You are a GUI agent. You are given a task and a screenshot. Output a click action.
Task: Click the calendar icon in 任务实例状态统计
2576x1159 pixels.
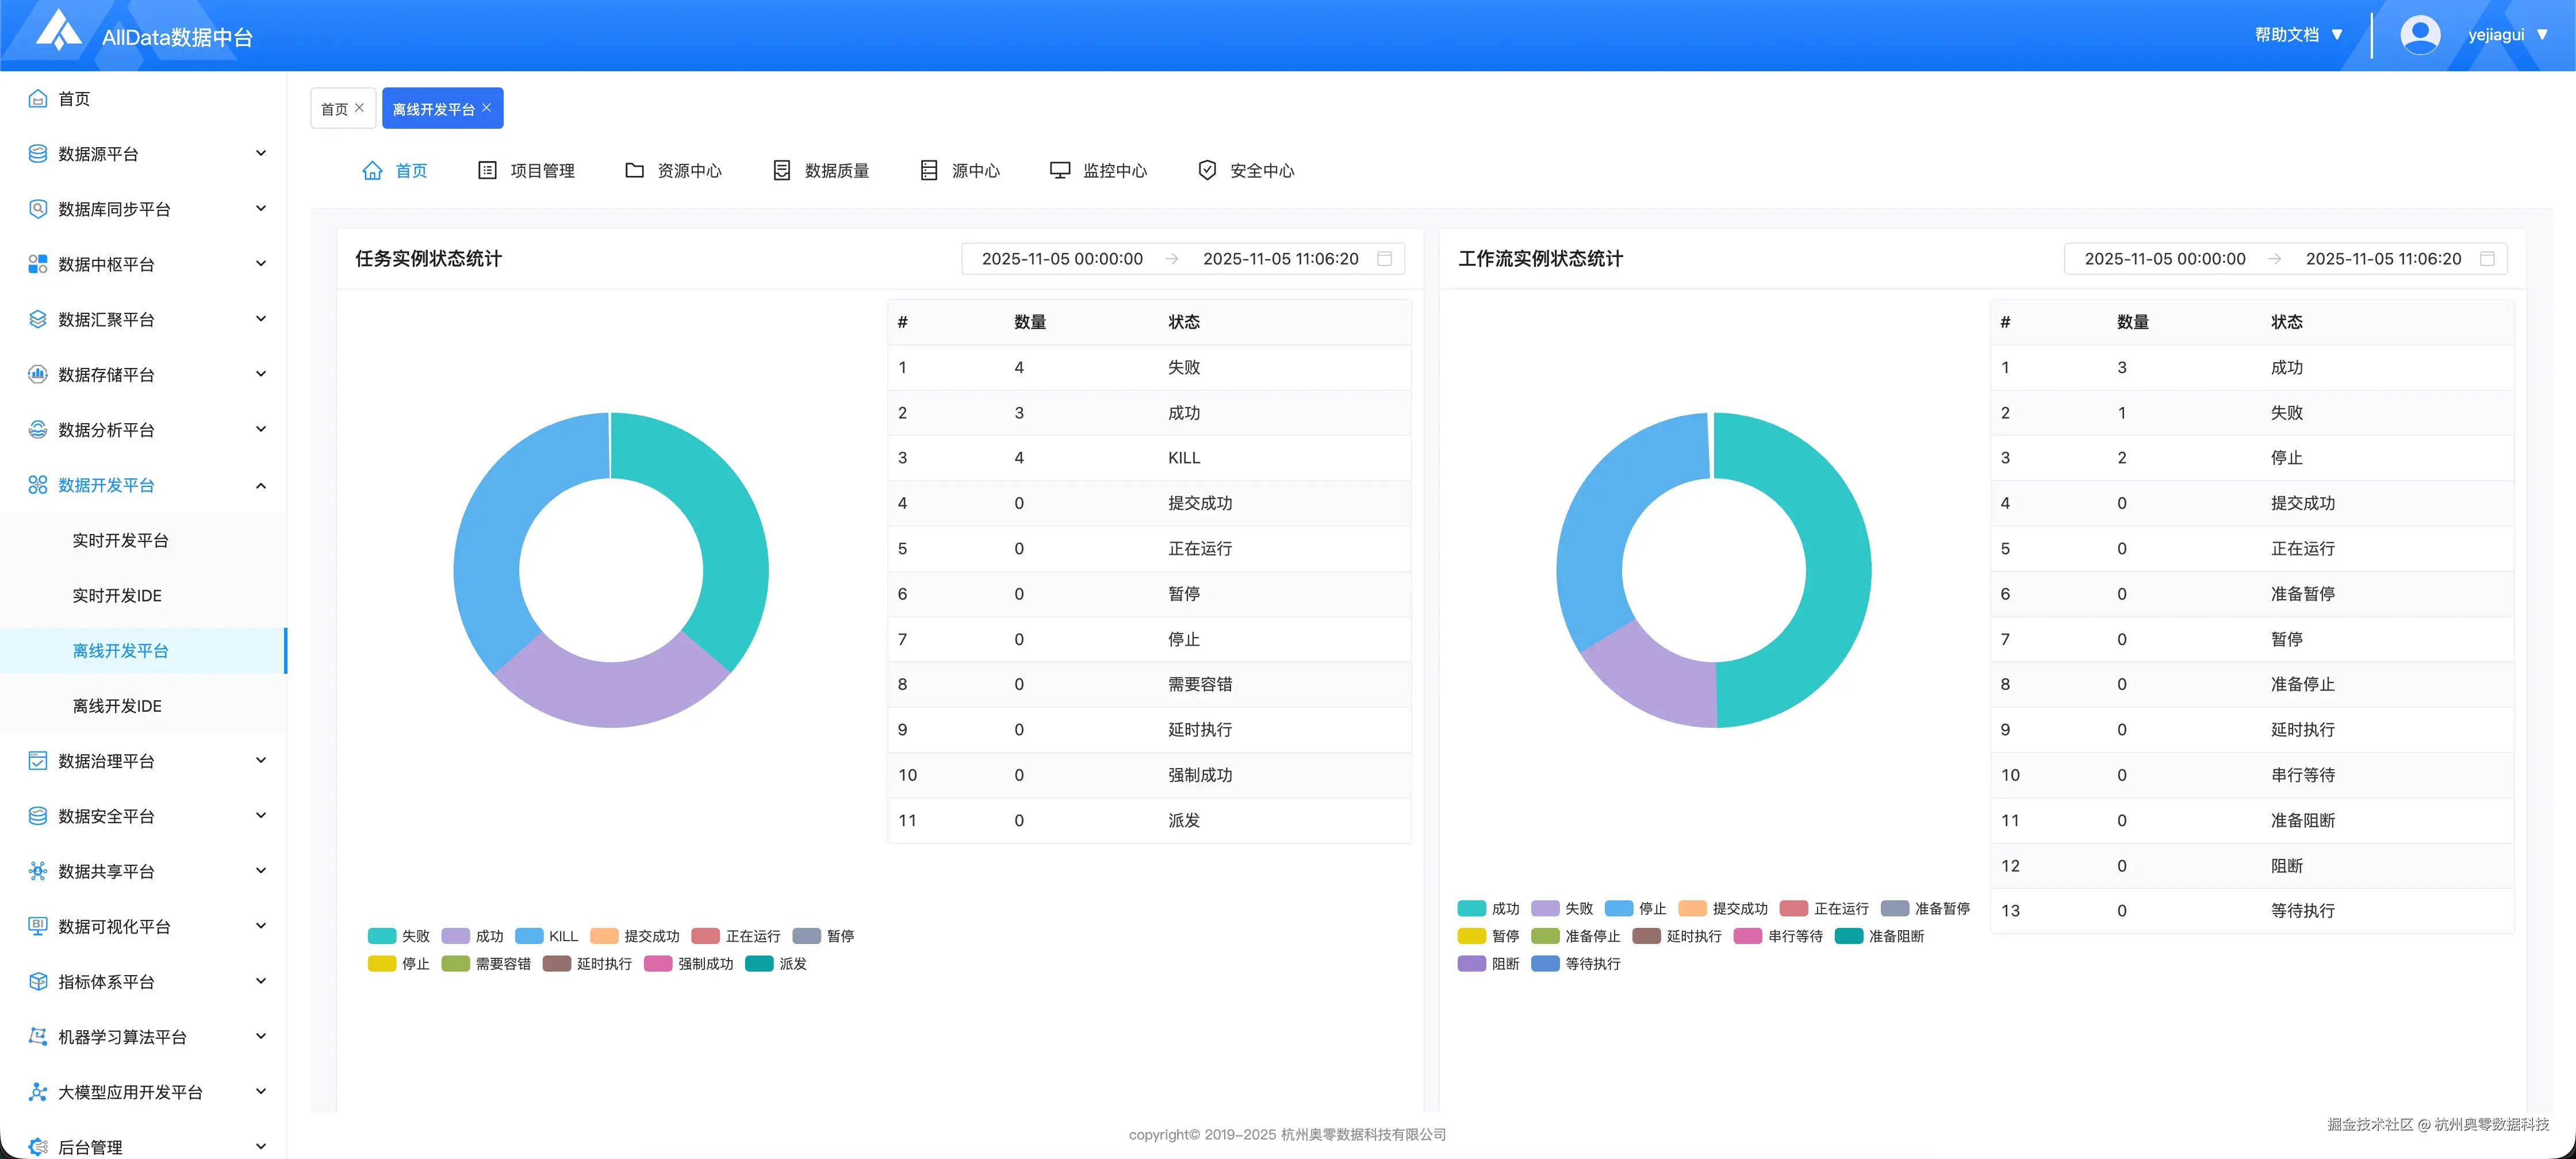[x=1384, y=259]
